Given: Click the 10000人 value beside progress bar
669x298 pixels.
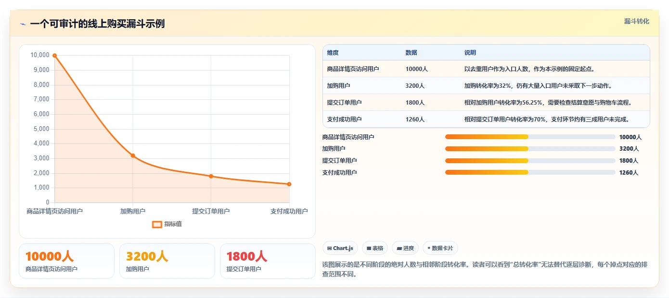Looking at the screenshot, I should point(630,137).
